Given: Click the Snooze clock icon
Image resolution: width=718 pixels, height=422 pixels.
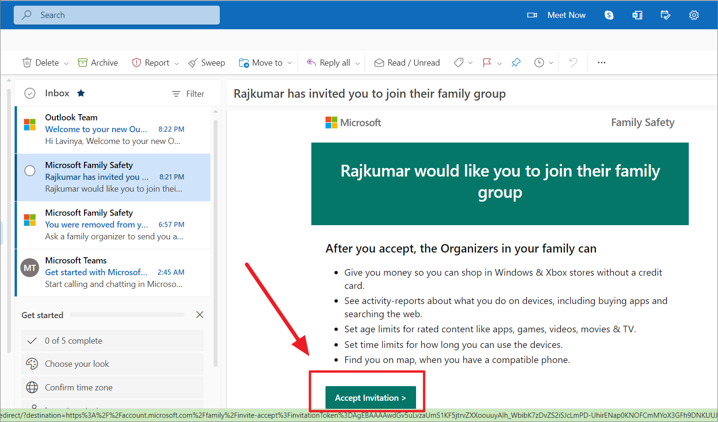Looking at the screenshot, I should (539, 63).
